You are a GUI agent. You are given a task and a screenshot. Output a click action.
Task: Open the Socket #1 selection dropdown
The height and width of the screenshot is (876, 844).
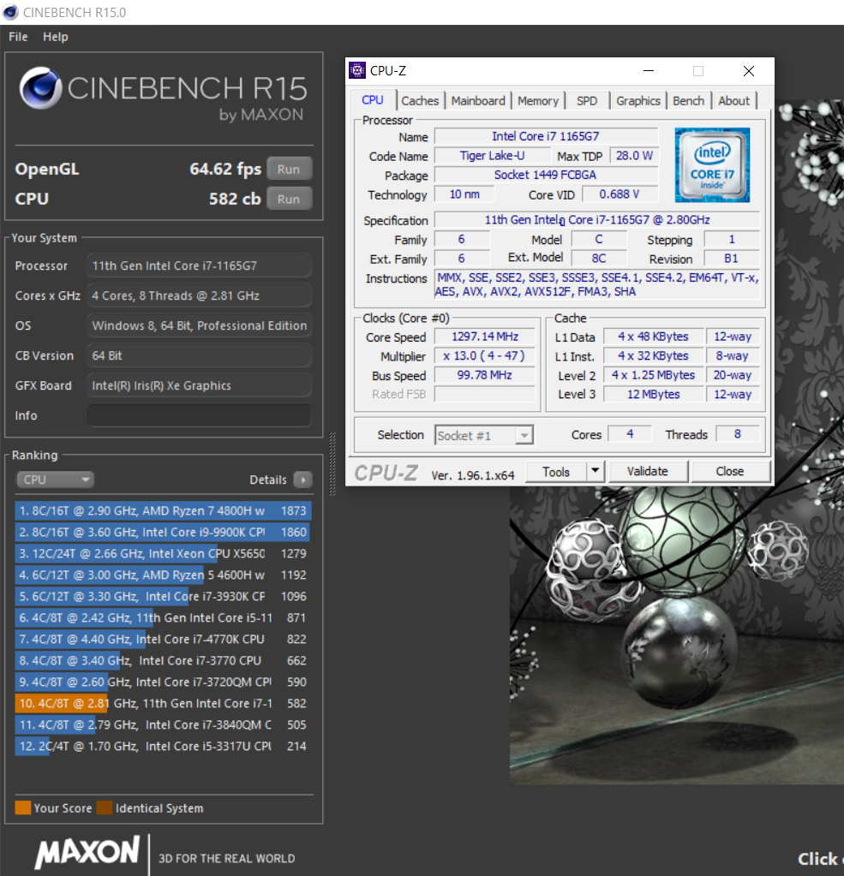[484, 435]
